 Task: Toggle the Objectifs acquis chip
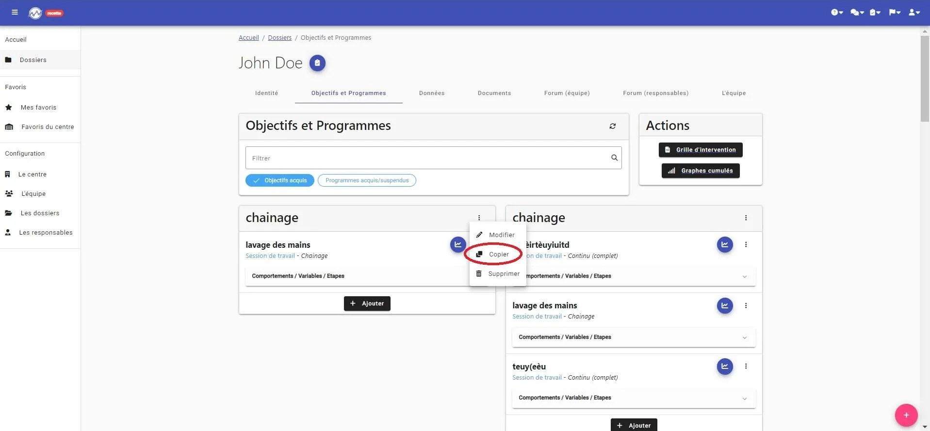(x=280, y=180)
